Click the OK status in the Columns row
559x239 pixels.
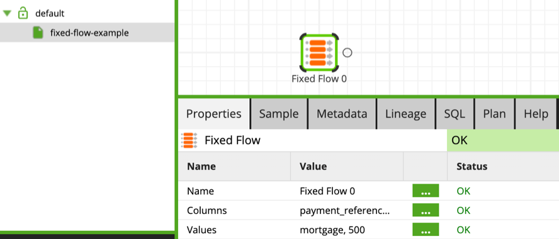coord(463,211)
